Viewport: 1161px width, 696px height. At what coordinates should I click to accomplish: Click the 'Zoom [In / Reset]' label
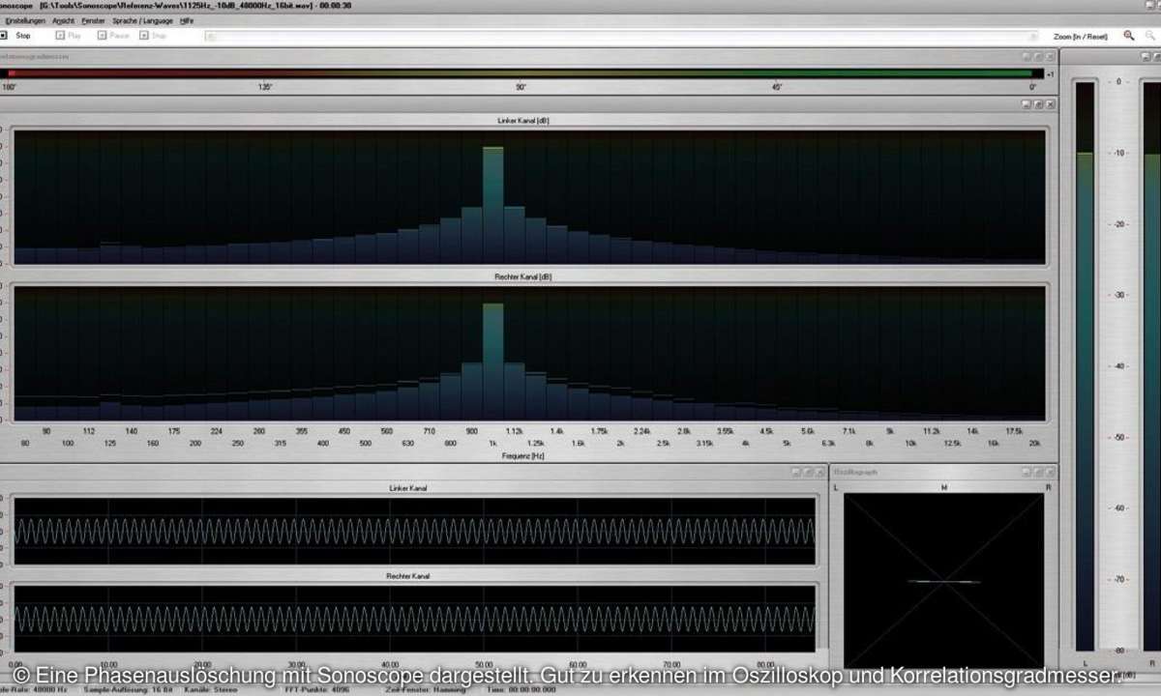pyautogui.click(x=1082, y=37)
